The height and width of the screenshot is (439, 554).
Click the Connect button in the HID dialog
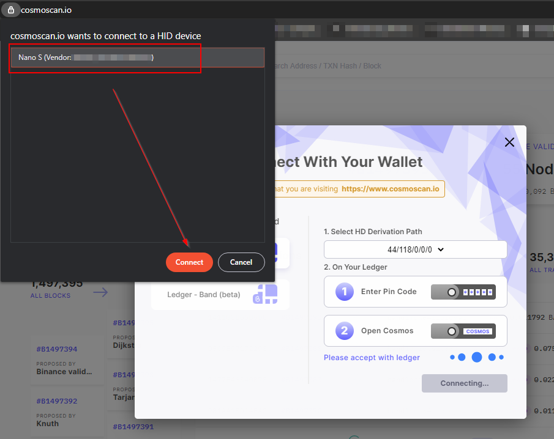coord(189,262)
